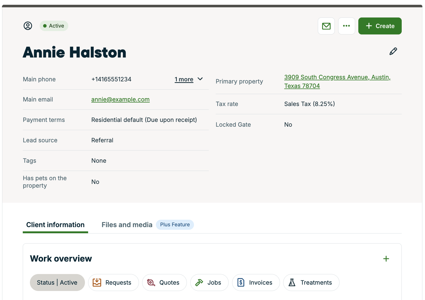The height and width of the screenshot is (300, 425).
Task: Click the client profile person icon
Action: pyautogui.click(x=28, y=26)
